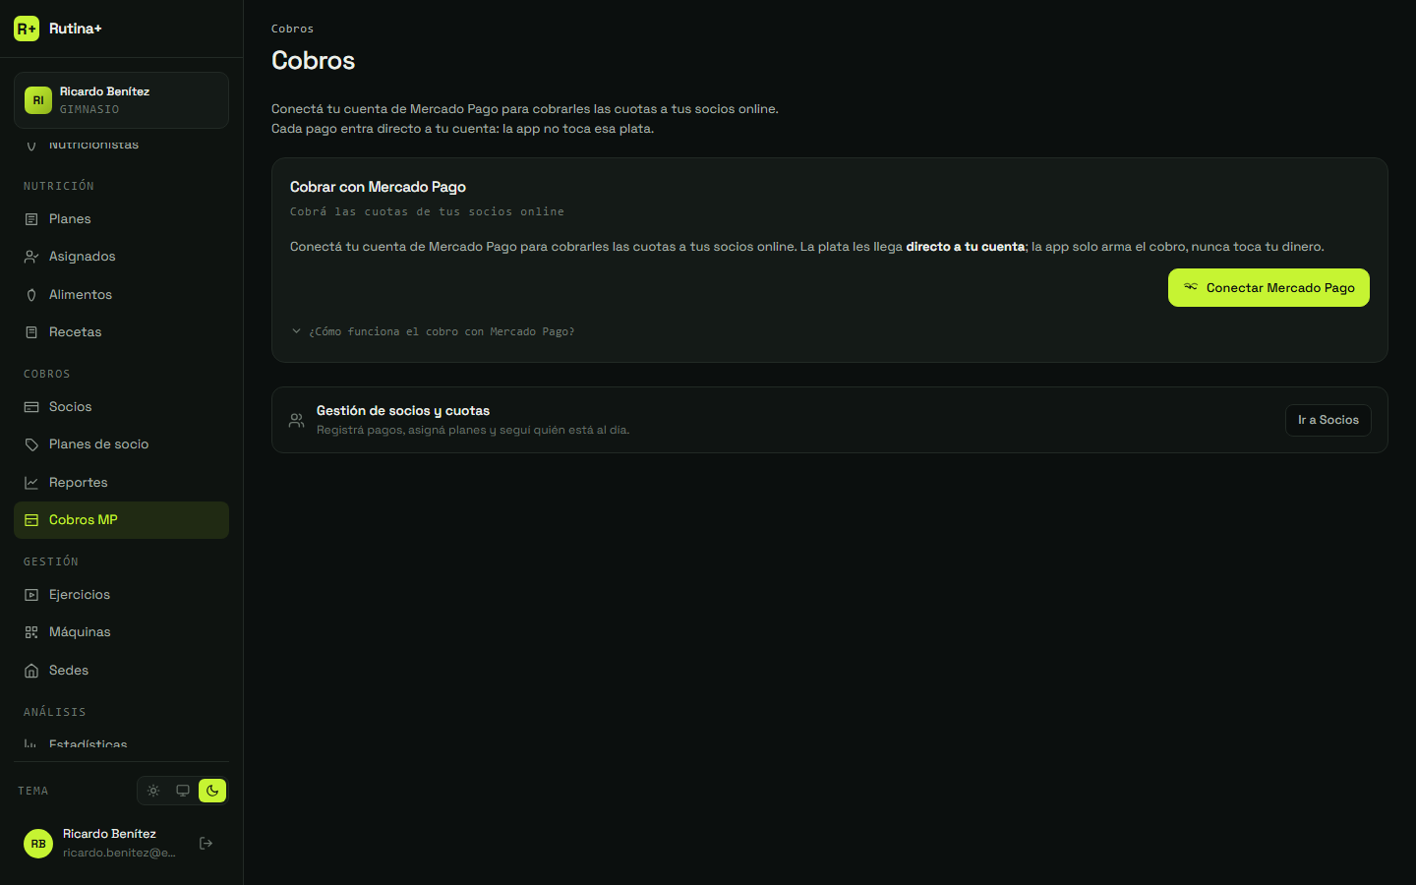Switch to light theme
The image size is (1416, 885).
coord(153,791)
